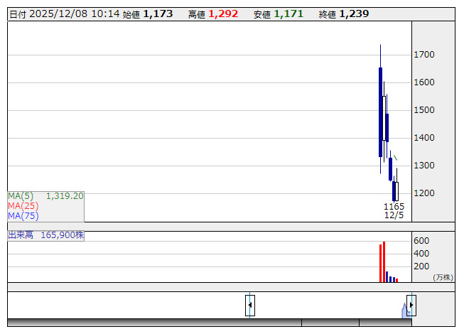Image resolution: width=464 pixels, height=334 pixels.
Task: Click the blue MA(75) legend label
Action: (x=23, y=215)
